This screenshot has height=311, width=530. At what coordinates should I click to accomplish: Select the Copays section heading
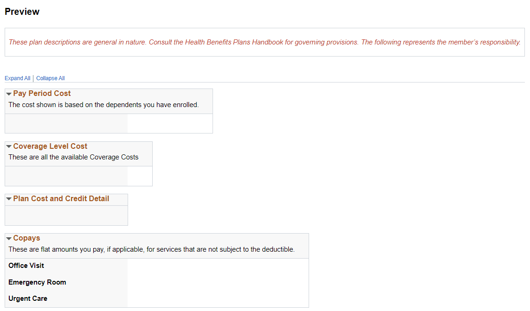[26, 238]
